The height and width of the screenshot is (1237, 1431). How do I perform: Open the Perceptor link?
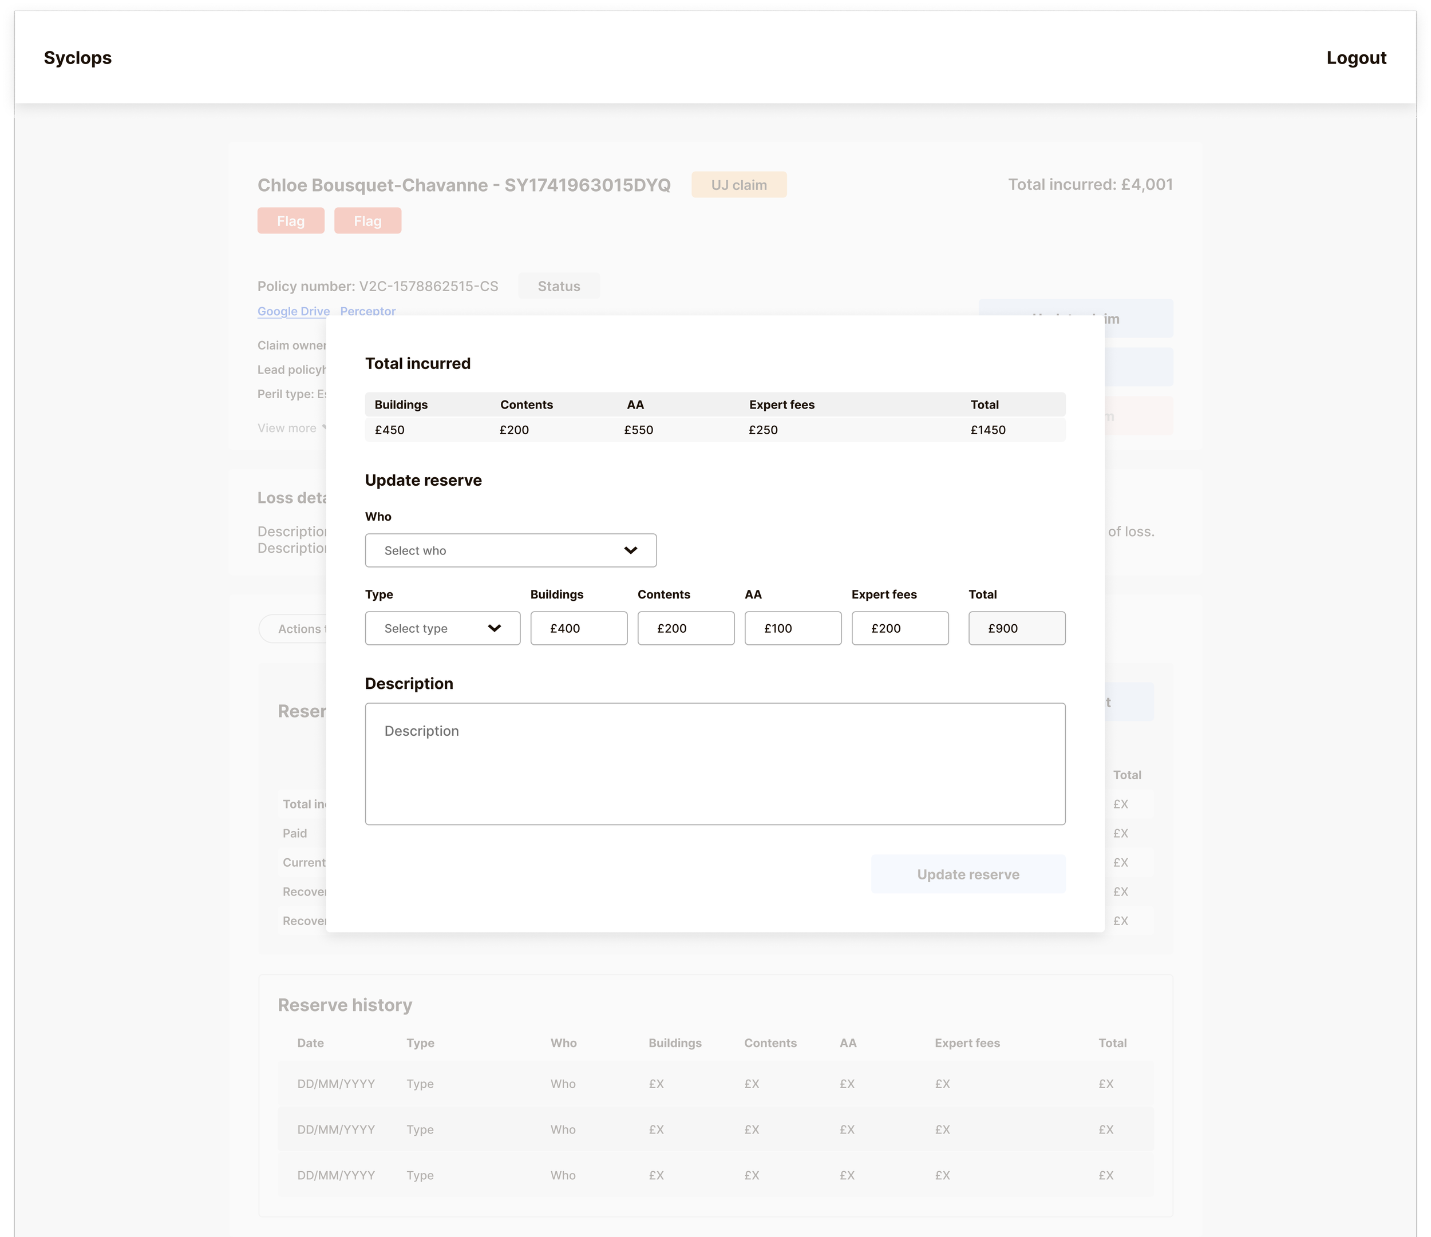[367, 310]
